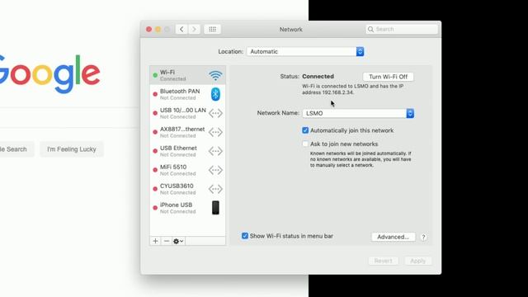Toggle Automatically join this network
The height and width of the screenshot is (297, 528).
pyautogui.click(x=305, y=130)
